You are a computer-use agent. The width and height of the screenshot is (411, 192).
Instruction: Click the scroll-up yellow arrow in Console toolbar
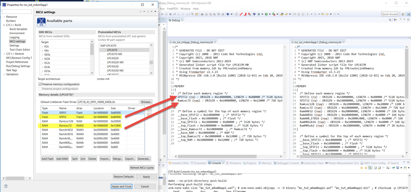pyautogui.click(x=366, y=168)
